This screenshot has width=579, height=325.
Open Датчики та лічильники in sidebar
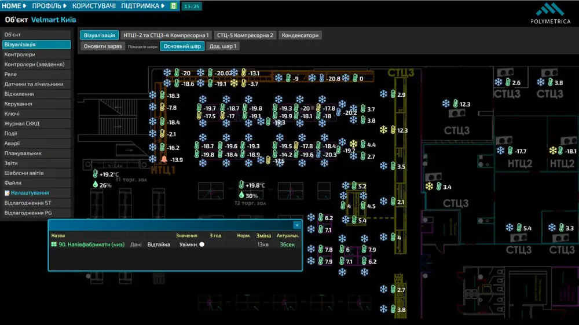click(x=36, y=84)
